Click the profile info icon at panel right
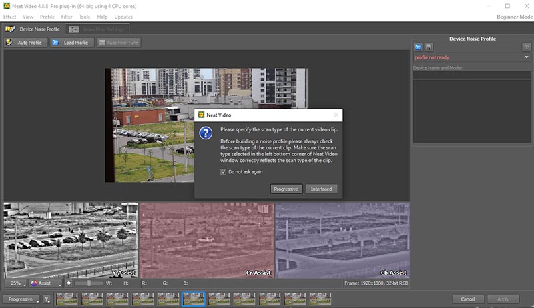The width and height of the screenshot is (534, 308). pyautogui.click(x=526, y=47)
